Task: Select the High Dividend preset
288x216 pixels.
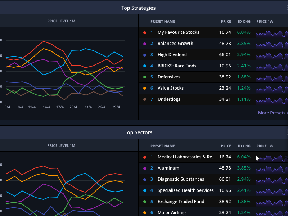Action: click(x=213, y=55)
